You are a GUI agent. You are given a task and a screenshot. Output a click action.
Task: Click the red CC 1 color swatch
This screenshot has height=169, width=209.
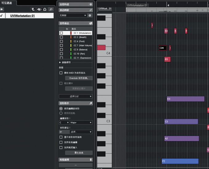(x=71, y=33)
